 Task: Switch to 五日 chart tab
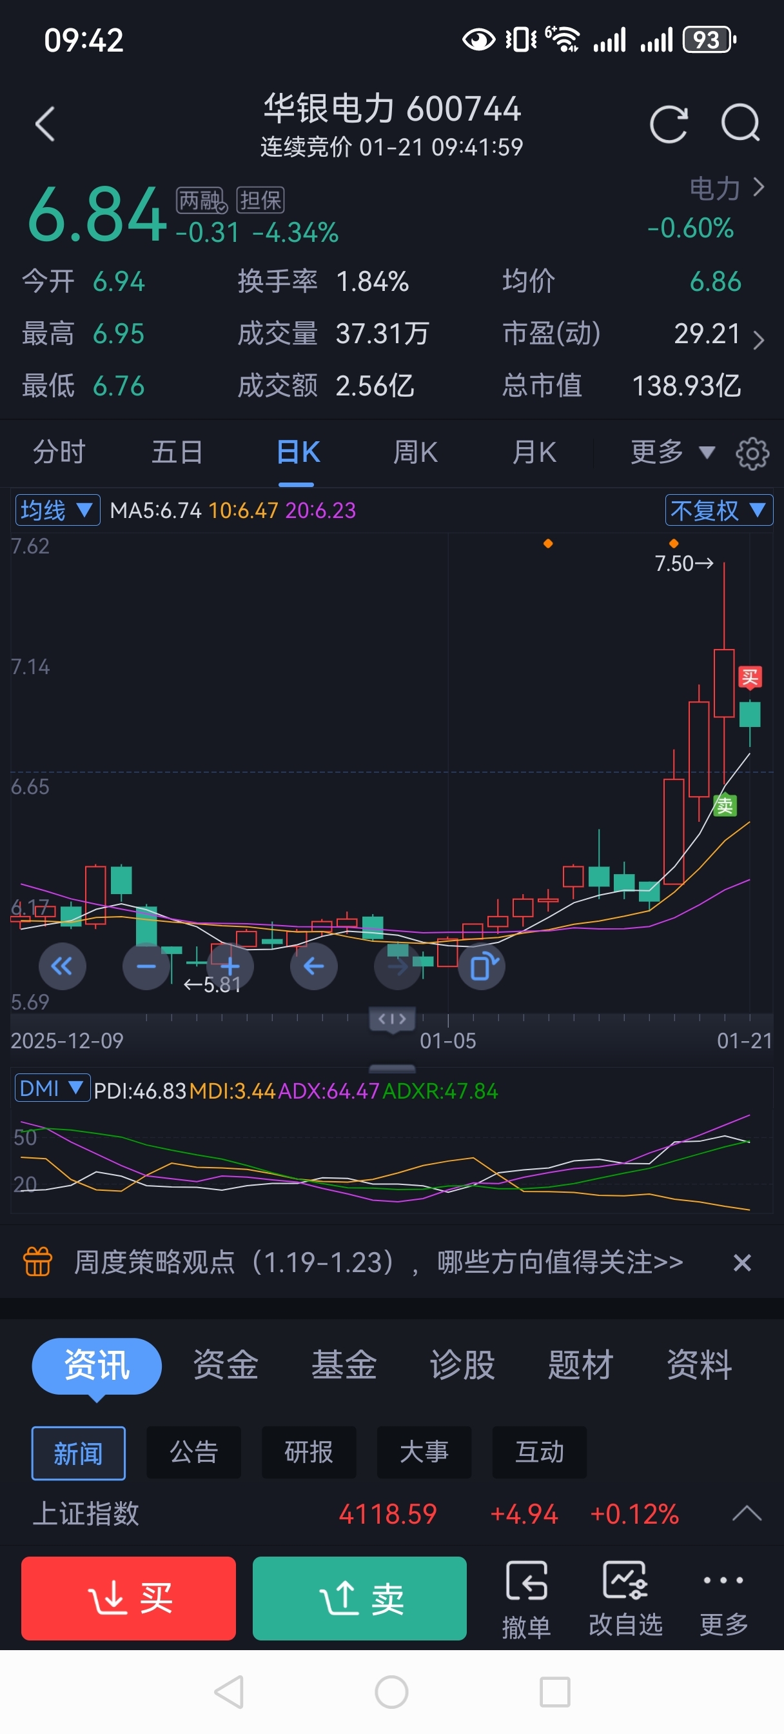[x=177, y=452]
